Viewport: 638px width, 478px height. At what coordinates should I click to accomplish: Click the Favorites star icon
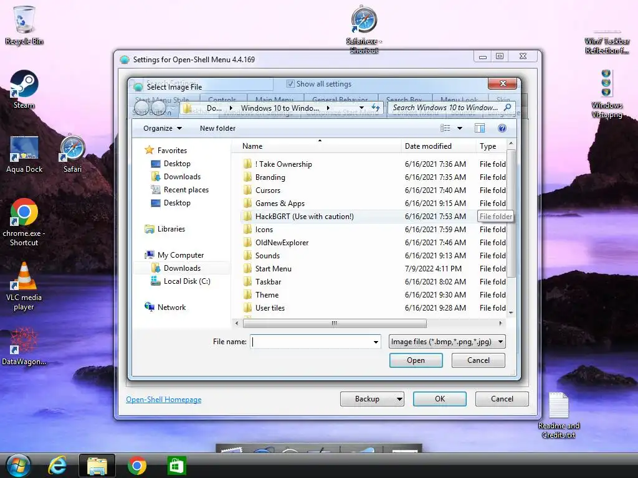150,151
